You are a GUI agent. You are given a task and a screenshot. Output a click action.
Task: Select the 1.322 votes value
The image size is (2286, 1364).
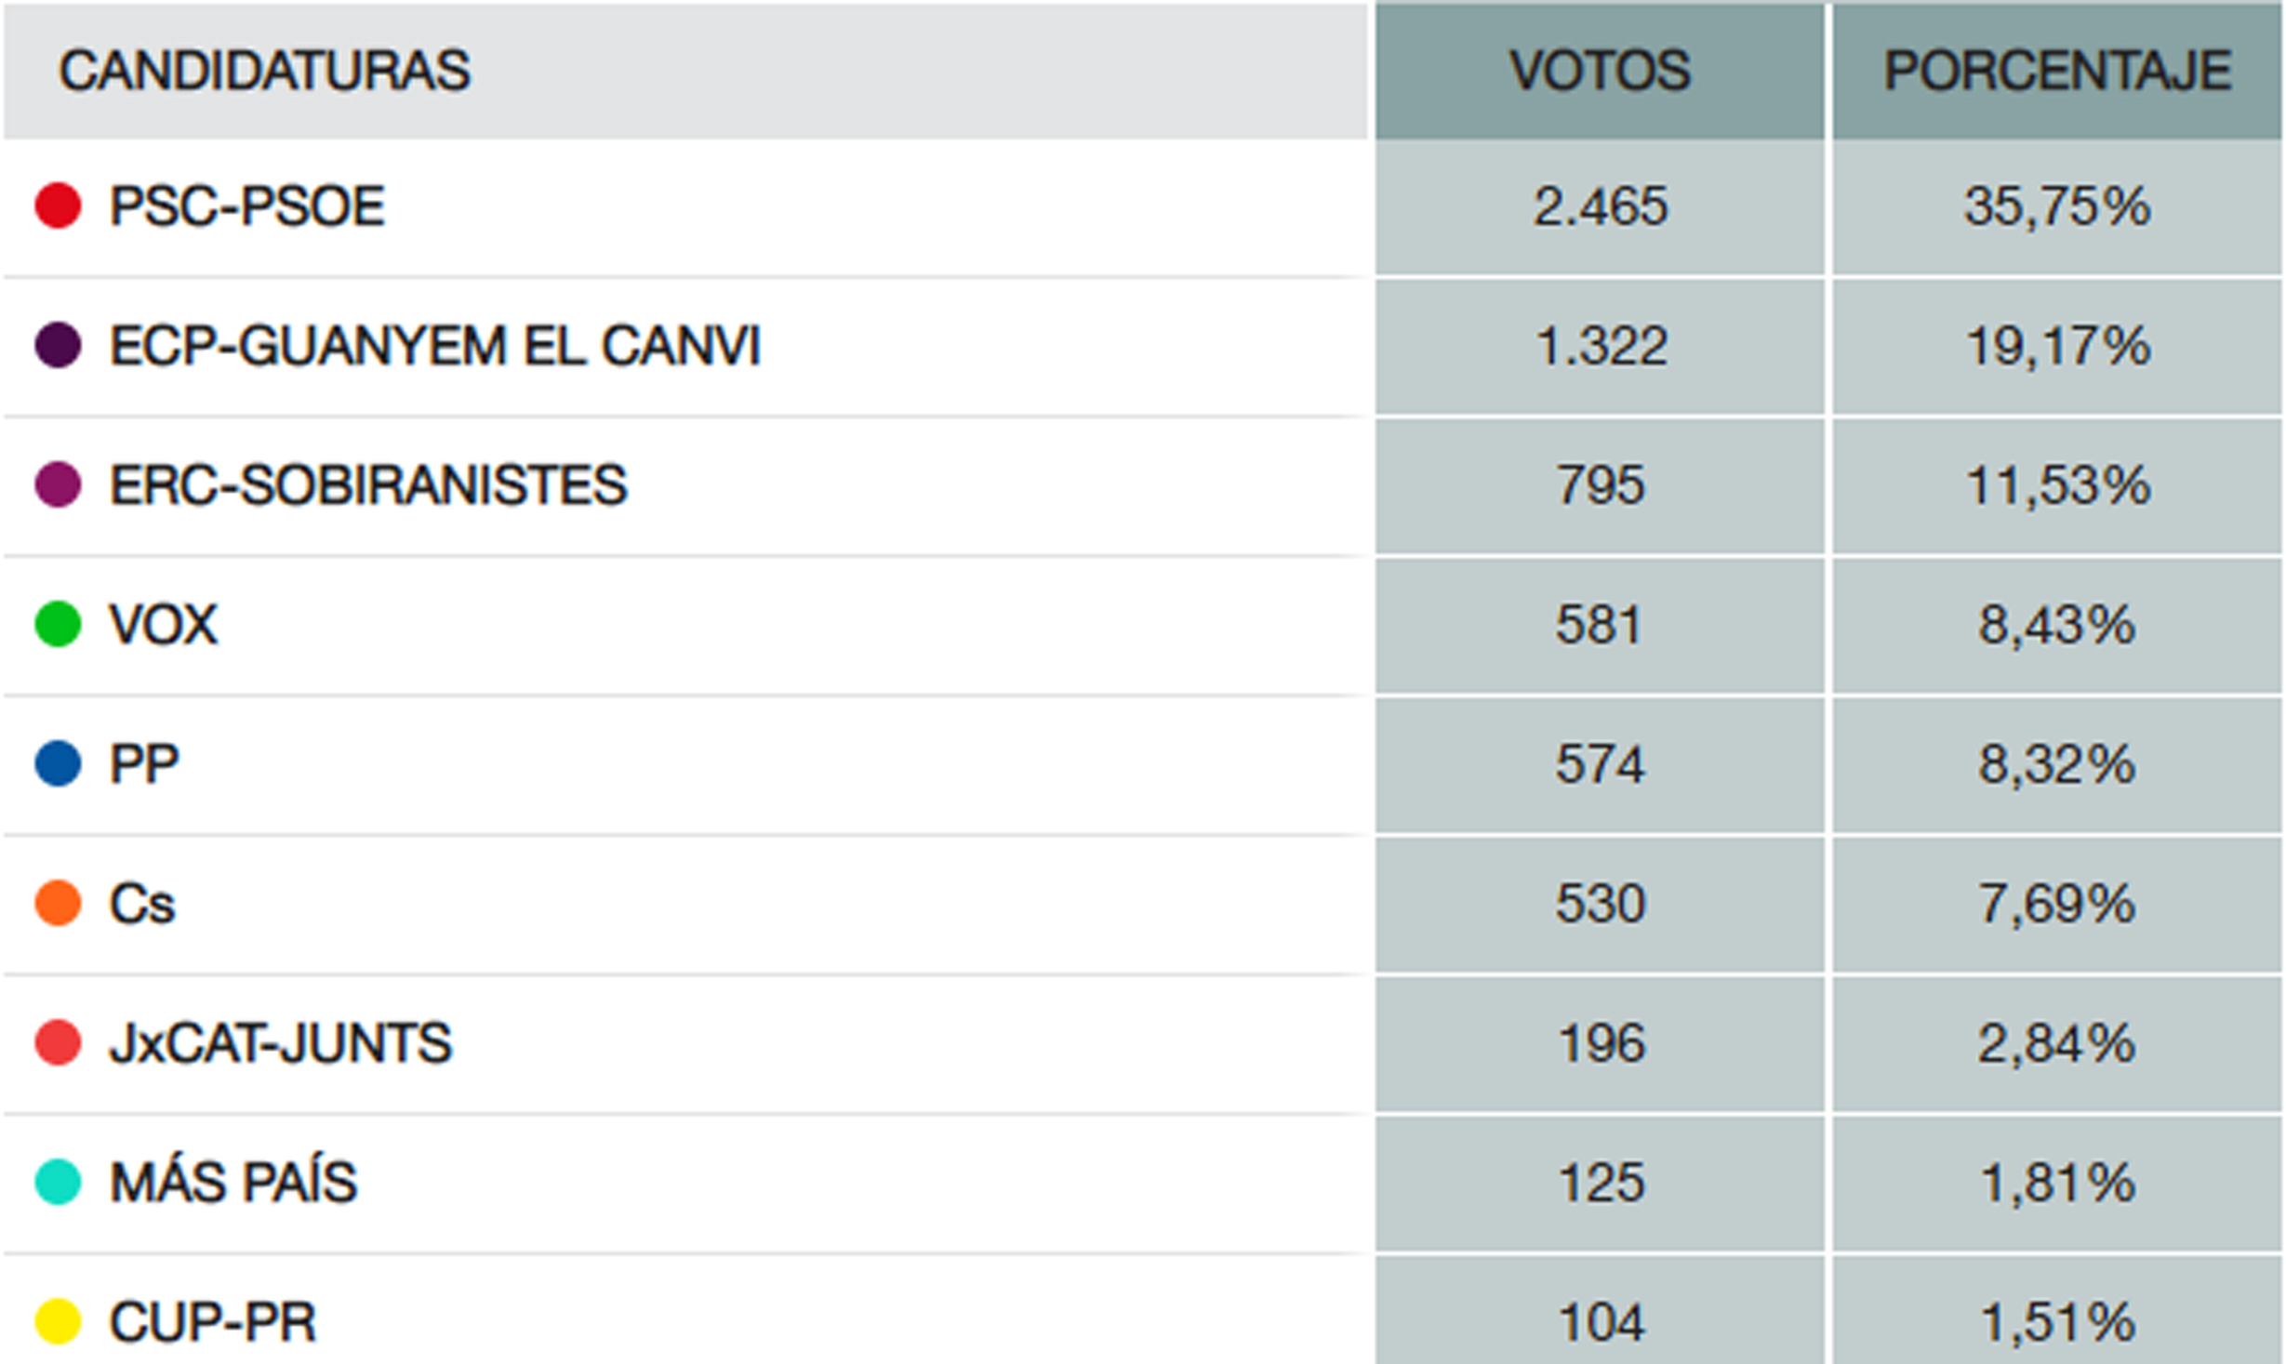[1601, 346]
